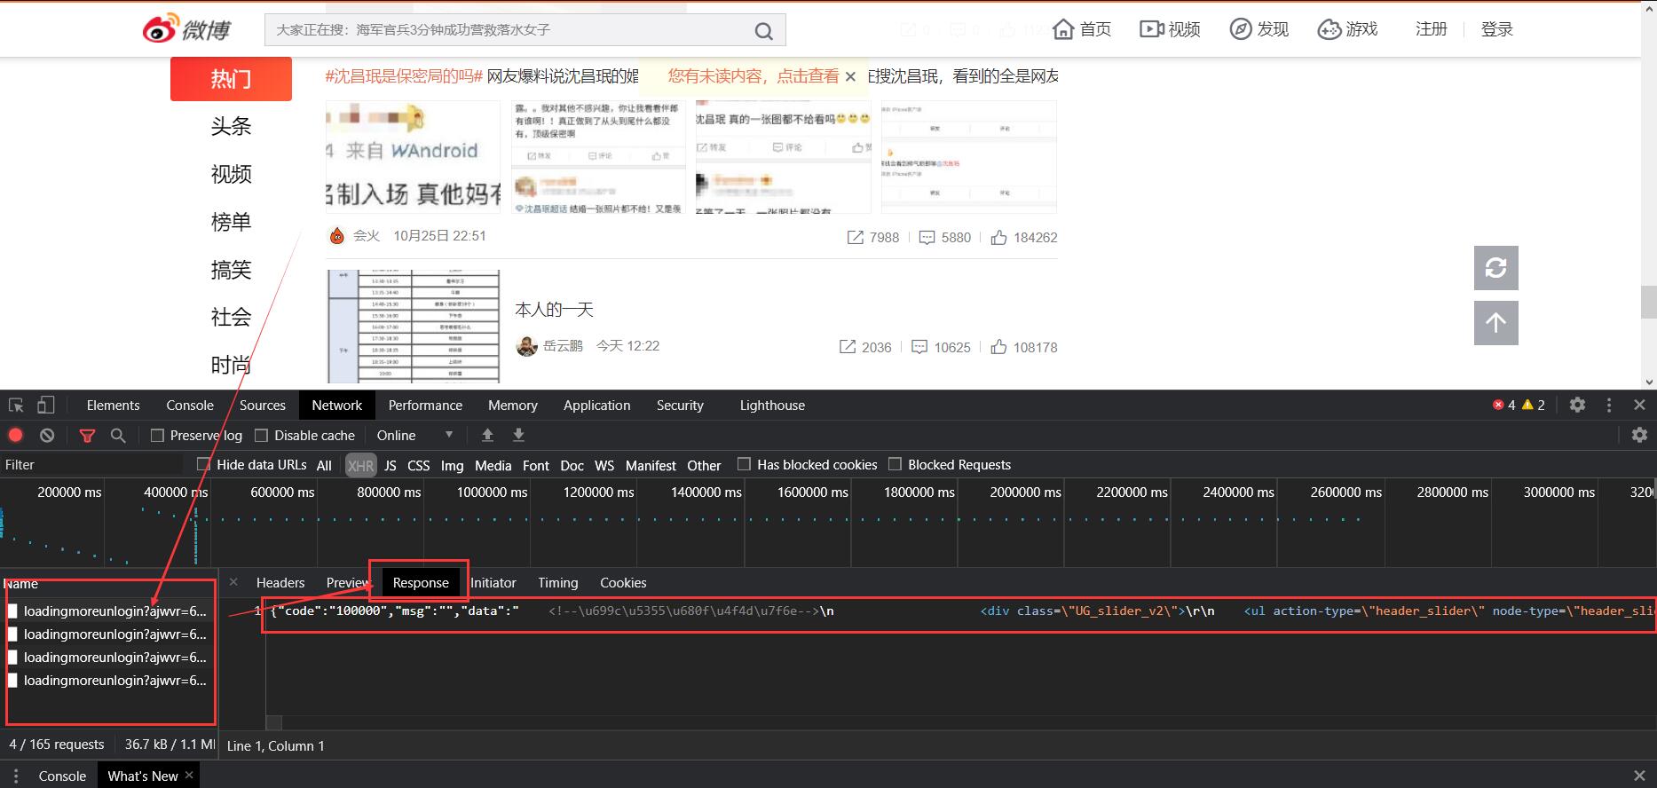
Task: Open the DevTools settings gear
Action: 1577,405
